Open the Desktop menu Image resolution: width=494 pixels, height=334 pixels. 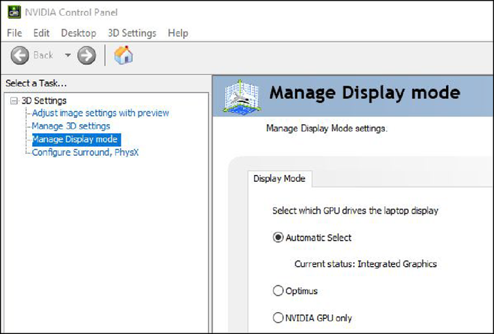pyautogui.click(x=78, y=33)
